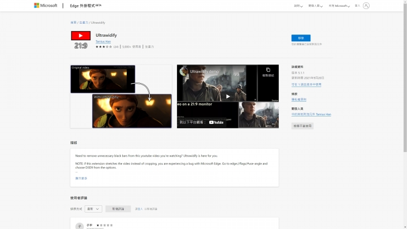407x229 pixels.
Task: Expand description with 顯示更多 link
Action: point(81,178)
